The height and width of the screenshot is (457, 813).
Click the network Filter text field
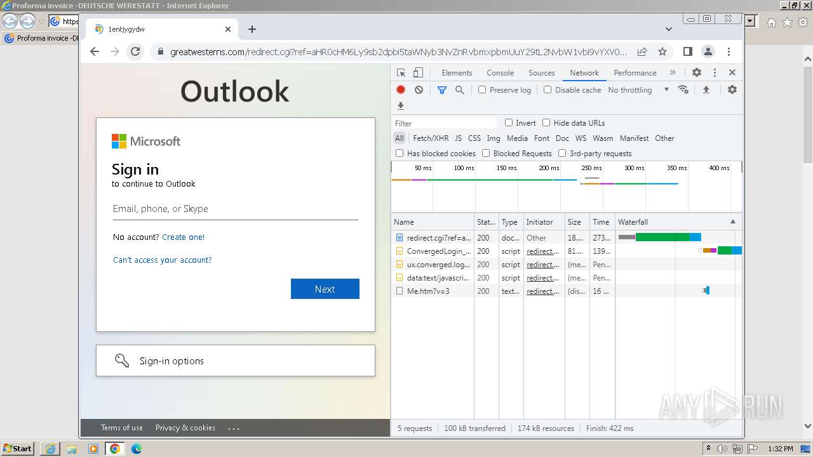click(x=445, y=123)
